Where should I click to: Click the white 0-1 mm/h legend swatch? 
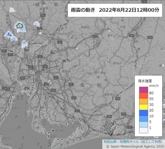coord(143,130)
